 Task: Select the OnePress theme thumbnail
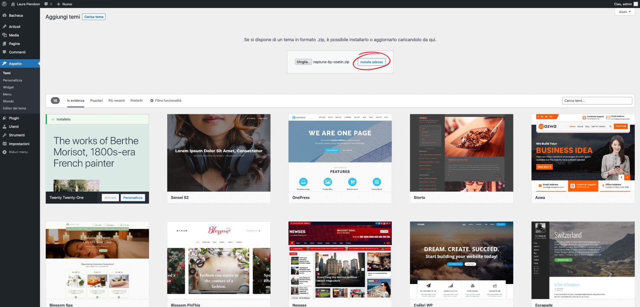pyautogui.click(x=340, y=153)
